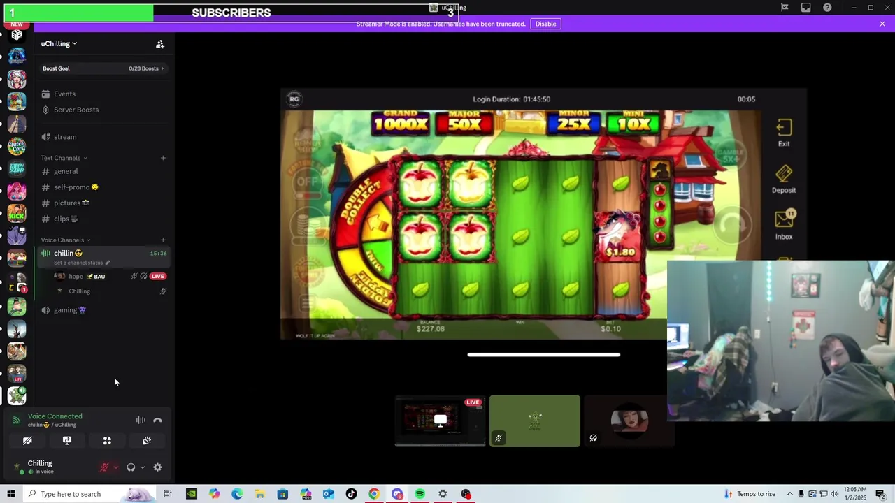Open Spotify from the taskbar
Image resolution: width=895 pixels, height=503 pixels.
click(420, 494)
